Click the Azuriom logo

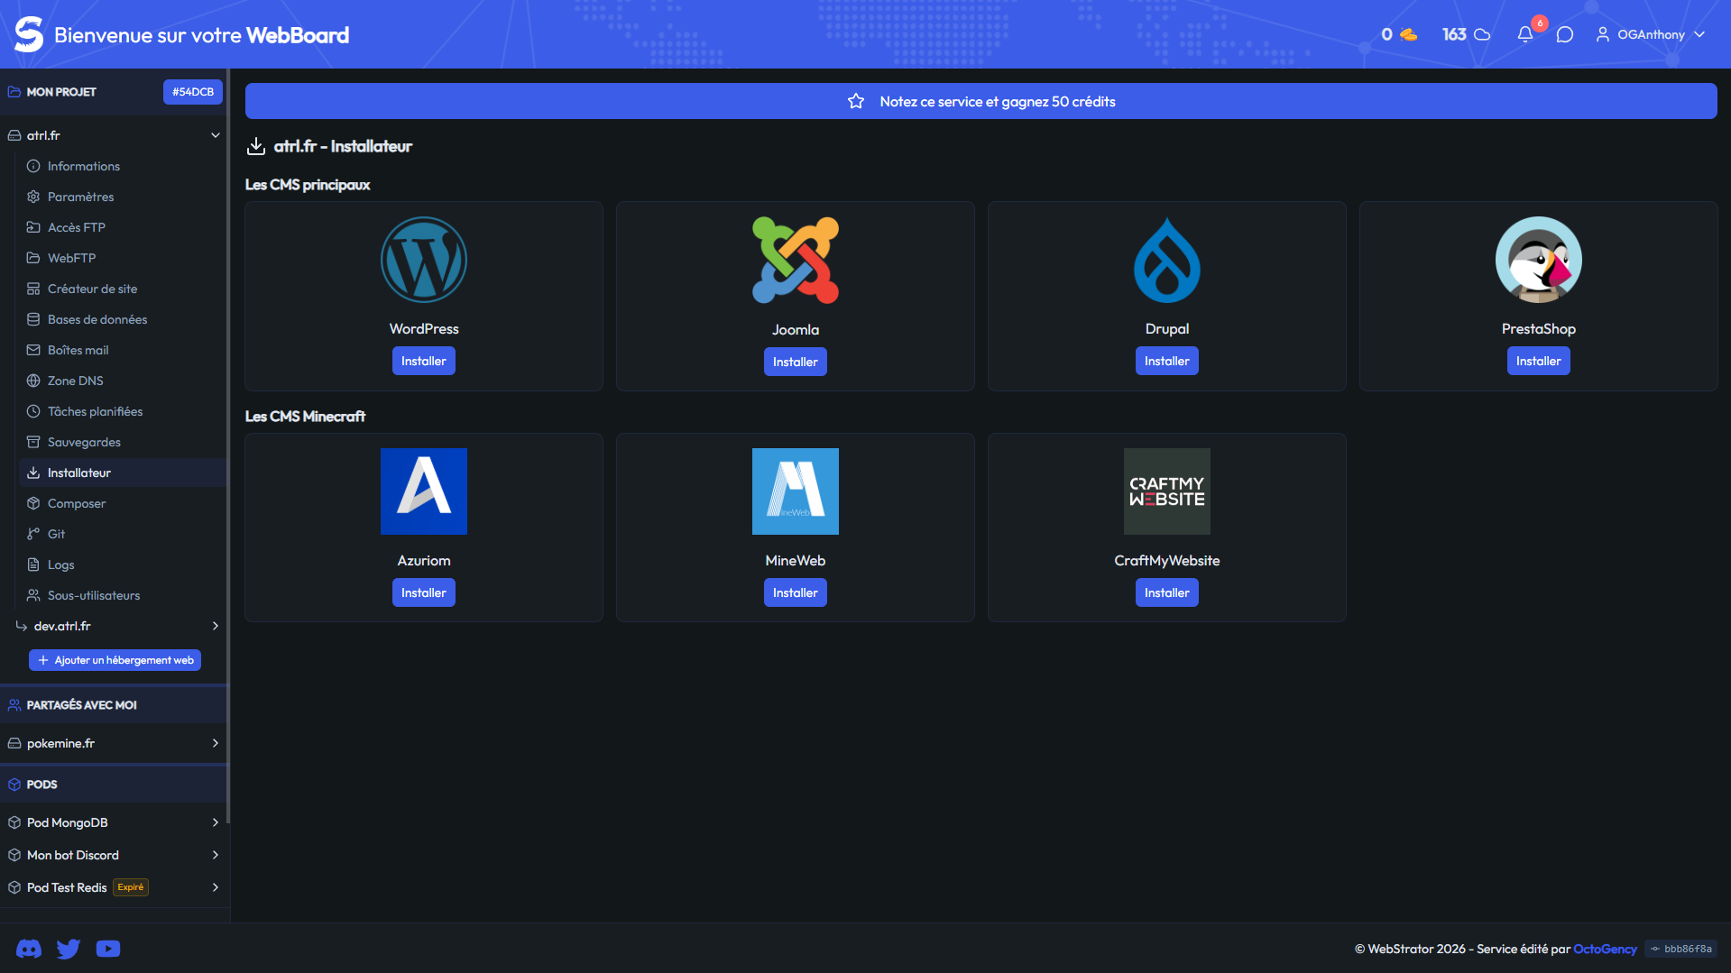[x=424, y=491]
